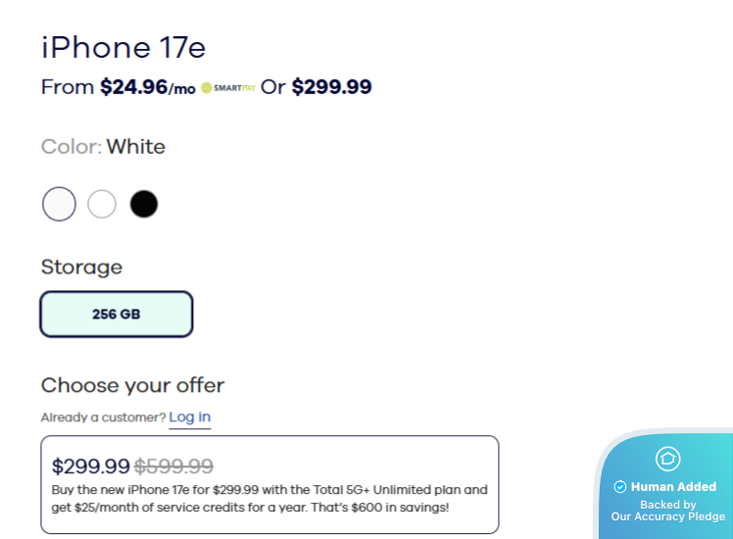The image size is (733, 539).
Task: Click the Already a customer? text
Action: [103, 417]
